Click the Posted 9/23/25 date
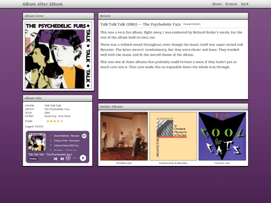 [192, 24]
